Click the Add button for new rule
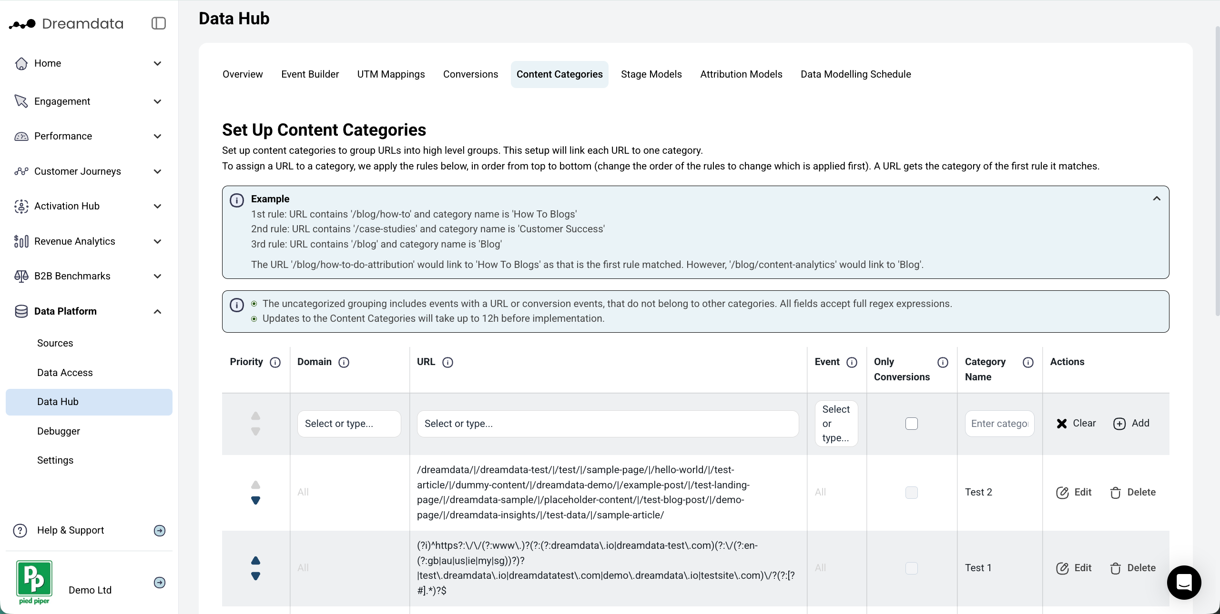 pyautogui.click(x=1131, y=423)
